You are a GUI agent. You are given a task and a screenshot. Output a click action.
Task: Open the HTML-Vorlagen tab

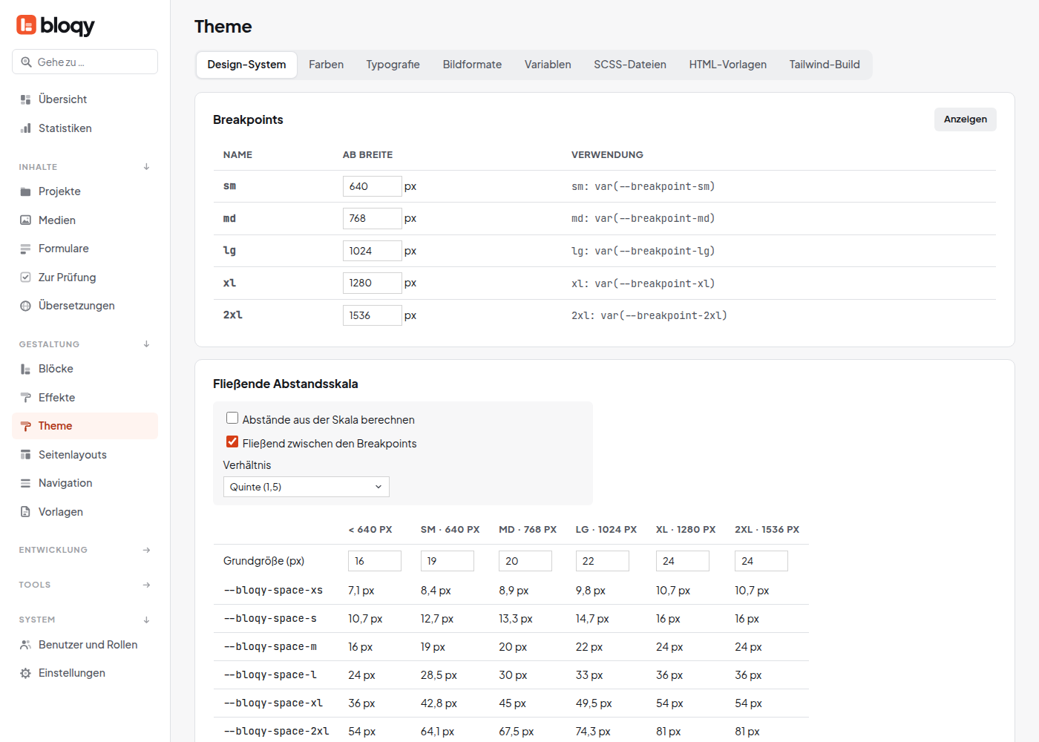(x=728, y=65)
